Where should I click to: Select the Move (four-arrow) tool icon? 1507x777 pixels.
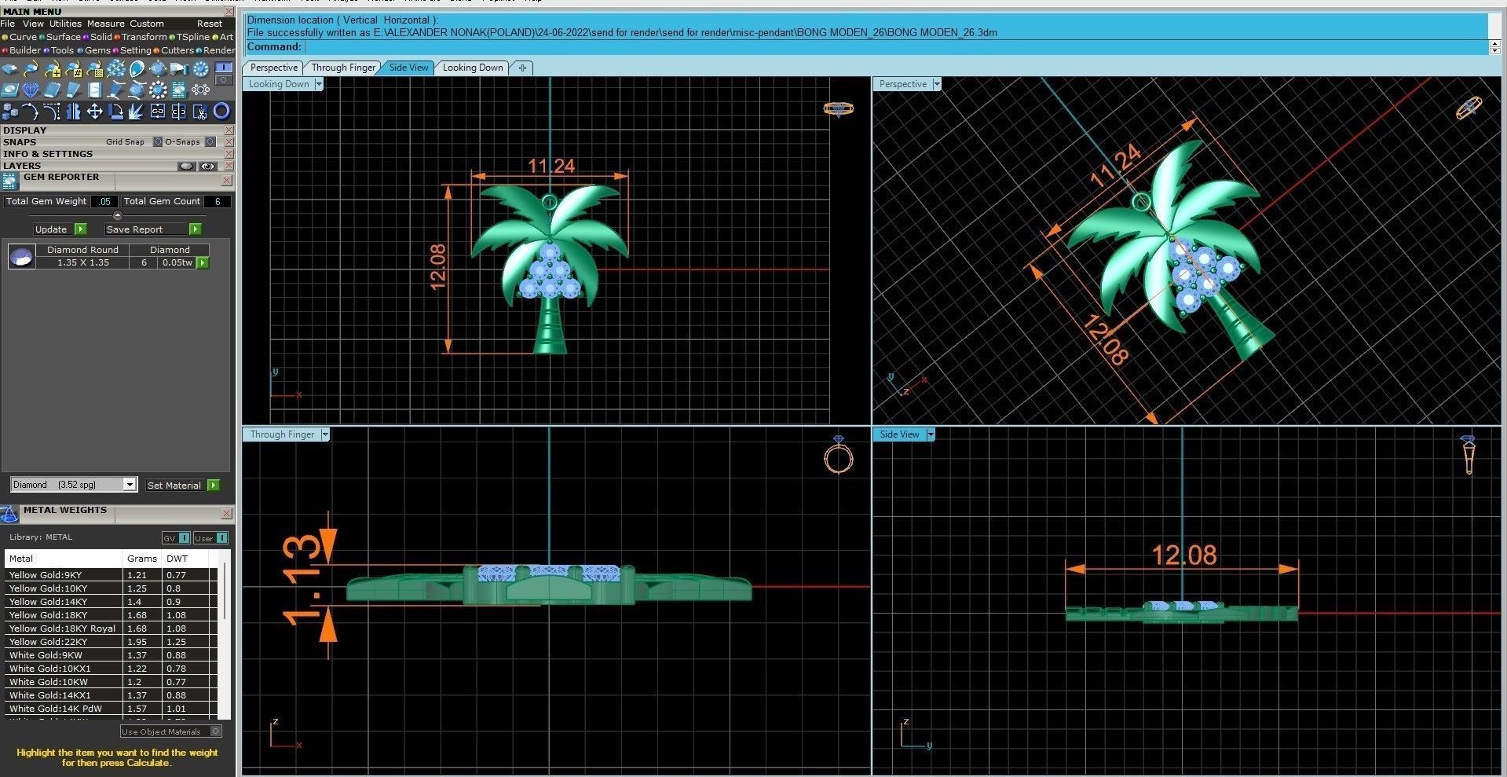(x=94, y=112)
